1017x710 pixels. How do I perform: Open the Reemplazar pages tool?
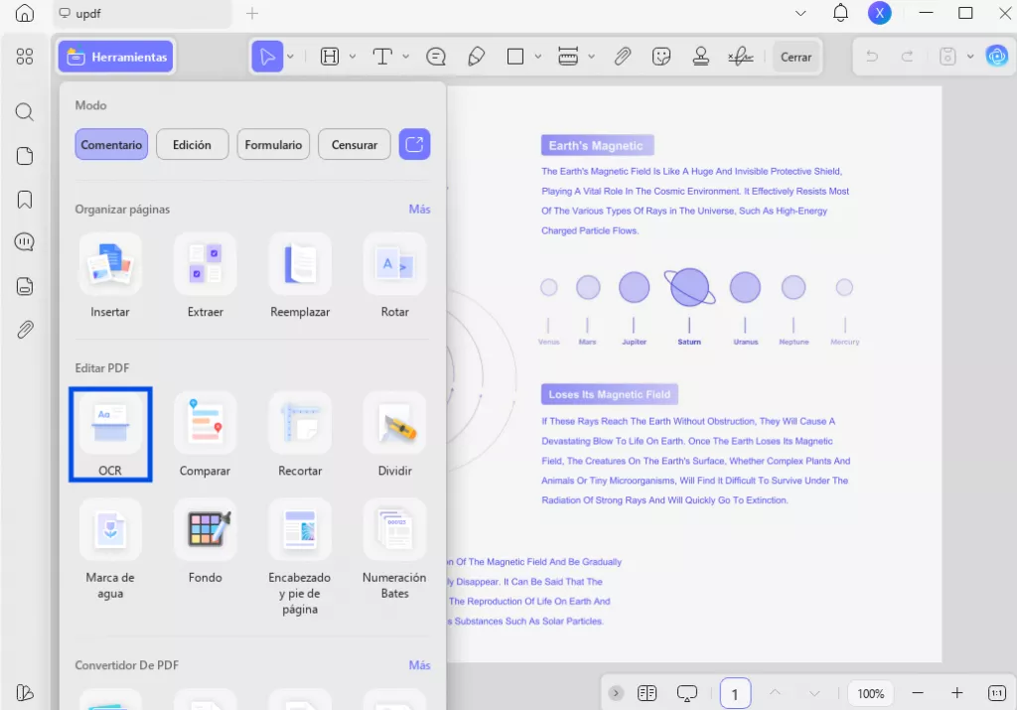click(300, 276)
